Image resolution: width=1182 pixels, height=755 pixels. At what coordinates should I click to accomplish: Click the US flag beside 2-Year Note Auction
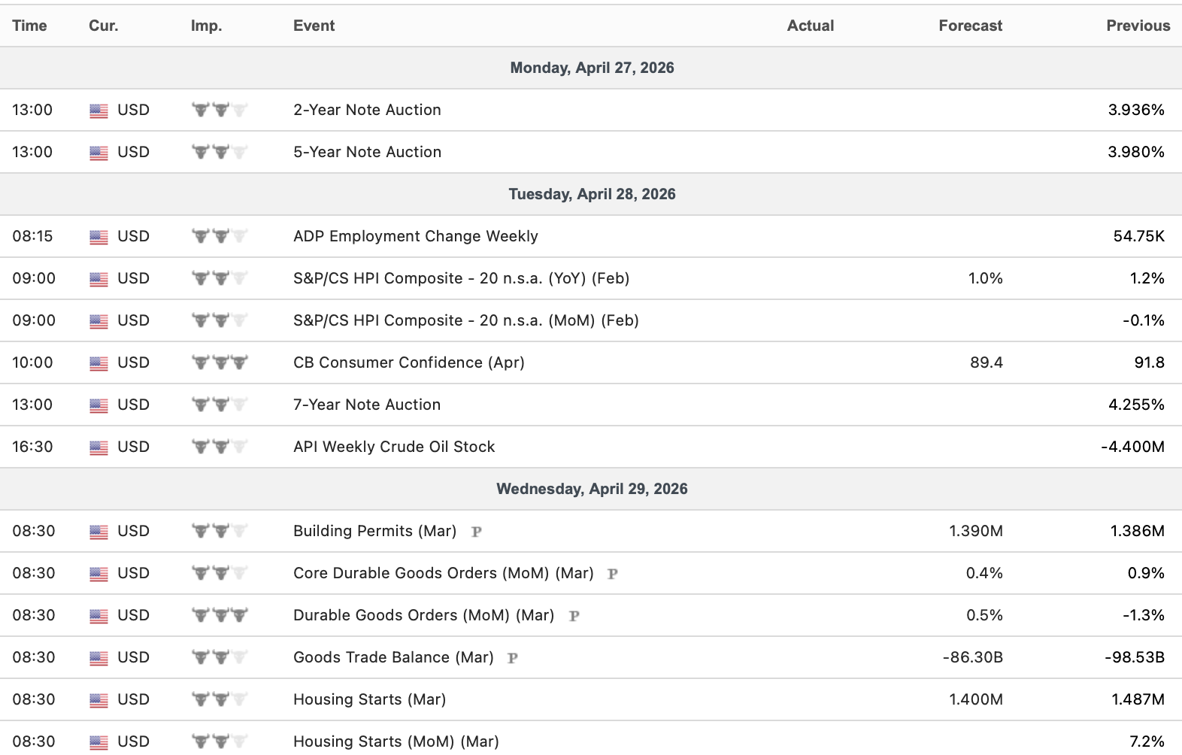[98, 111]
